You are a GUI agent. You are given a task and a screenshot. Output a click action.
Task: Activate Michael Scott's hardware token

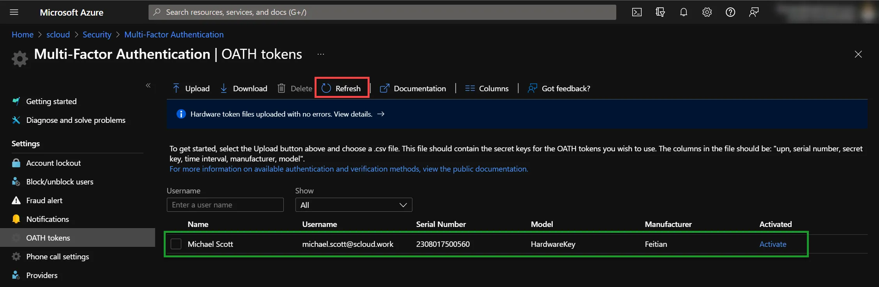773,244
